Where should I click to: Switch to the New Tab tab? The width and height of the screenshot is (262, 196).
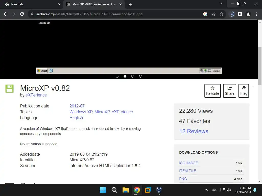[31, 4]
